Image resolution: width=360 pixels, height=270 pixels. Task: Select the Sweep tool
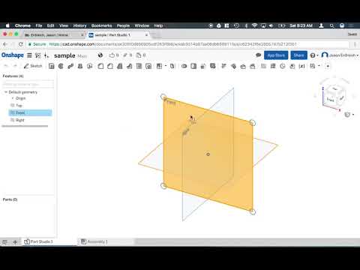click(70, 66)
